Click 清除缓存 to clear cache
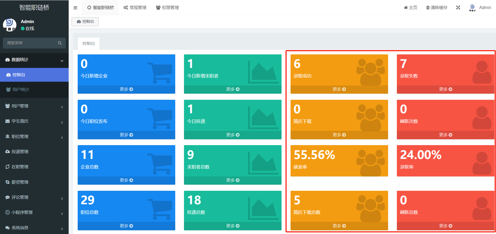496x234 pixels. 437,8
